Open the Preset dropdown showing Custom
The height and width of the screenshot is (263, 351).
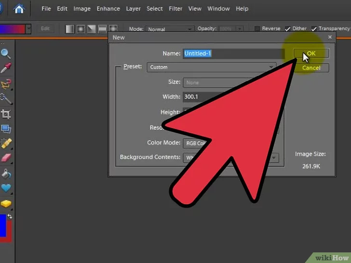pos(212,67)
